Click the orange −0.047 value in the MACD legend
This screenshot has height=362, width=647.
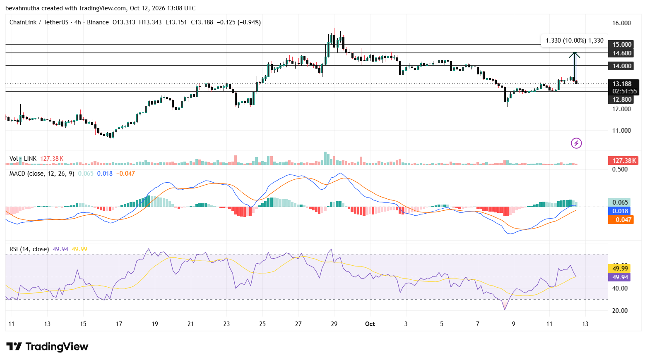click(x=125, y=174)
